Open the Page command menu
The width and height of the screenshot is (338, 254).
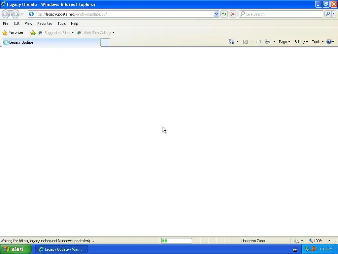coord(284,42)
